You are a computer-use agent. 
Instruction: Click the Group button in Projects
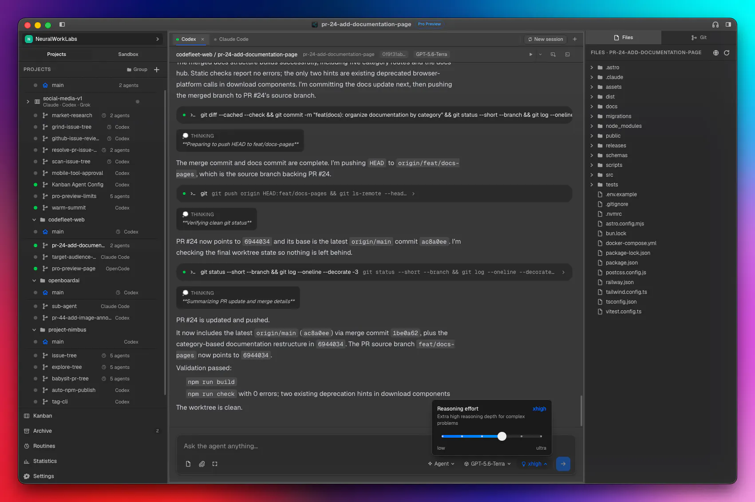pos(137,70)
